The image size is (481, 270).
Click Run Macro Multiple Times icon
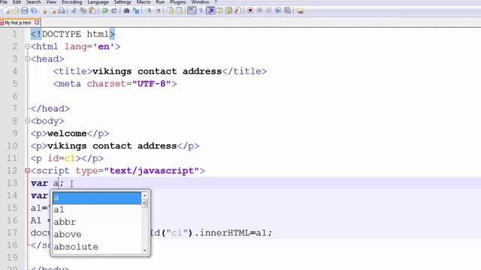point(278,11)
